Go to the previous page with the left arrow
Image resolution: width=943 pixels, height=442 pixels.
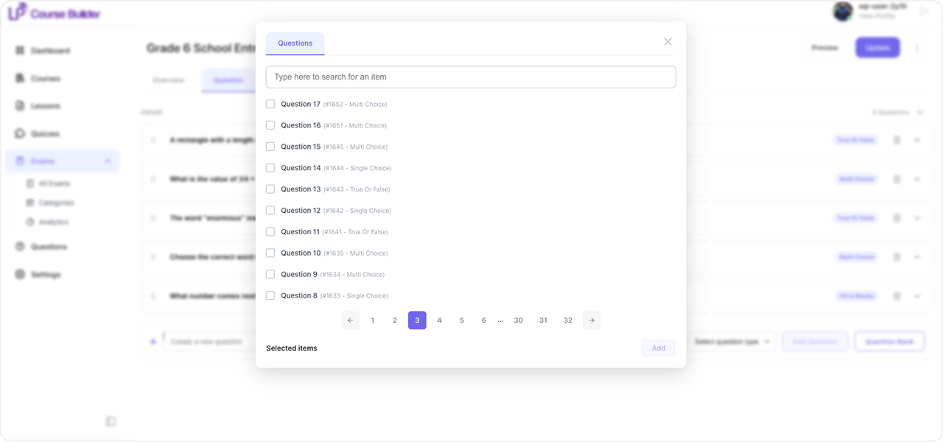point(351,320)
